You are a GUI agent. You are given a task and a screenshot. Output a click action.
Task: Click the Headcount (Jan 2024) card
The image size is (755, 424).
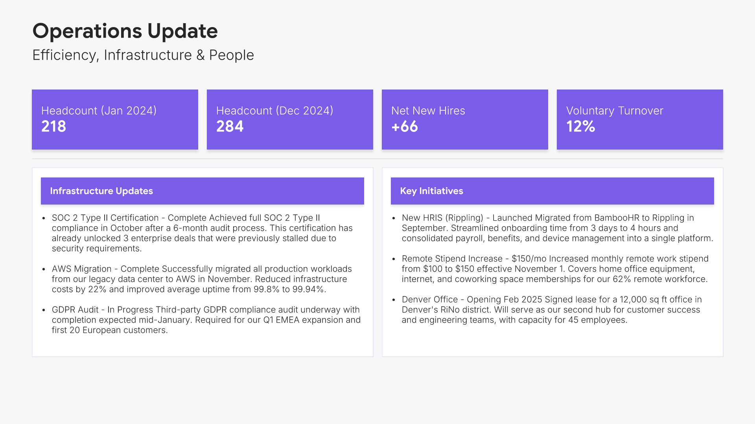click(115, 119)
